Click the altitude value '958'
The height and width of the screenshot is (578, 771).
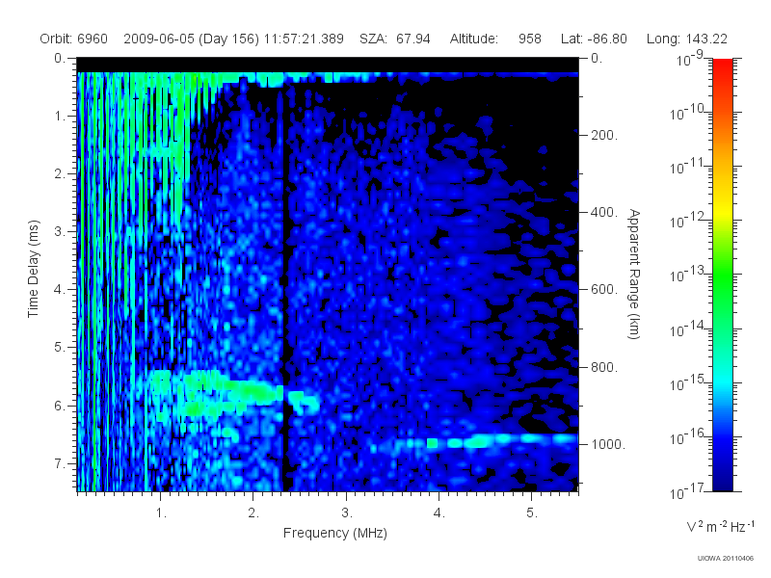[x=529, y=39]
